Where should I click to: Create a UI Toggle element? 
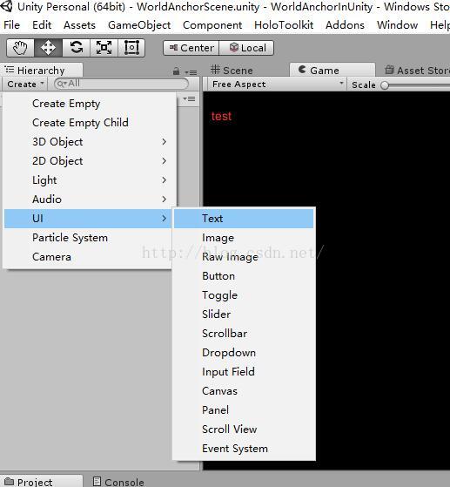tap(244, 295)
